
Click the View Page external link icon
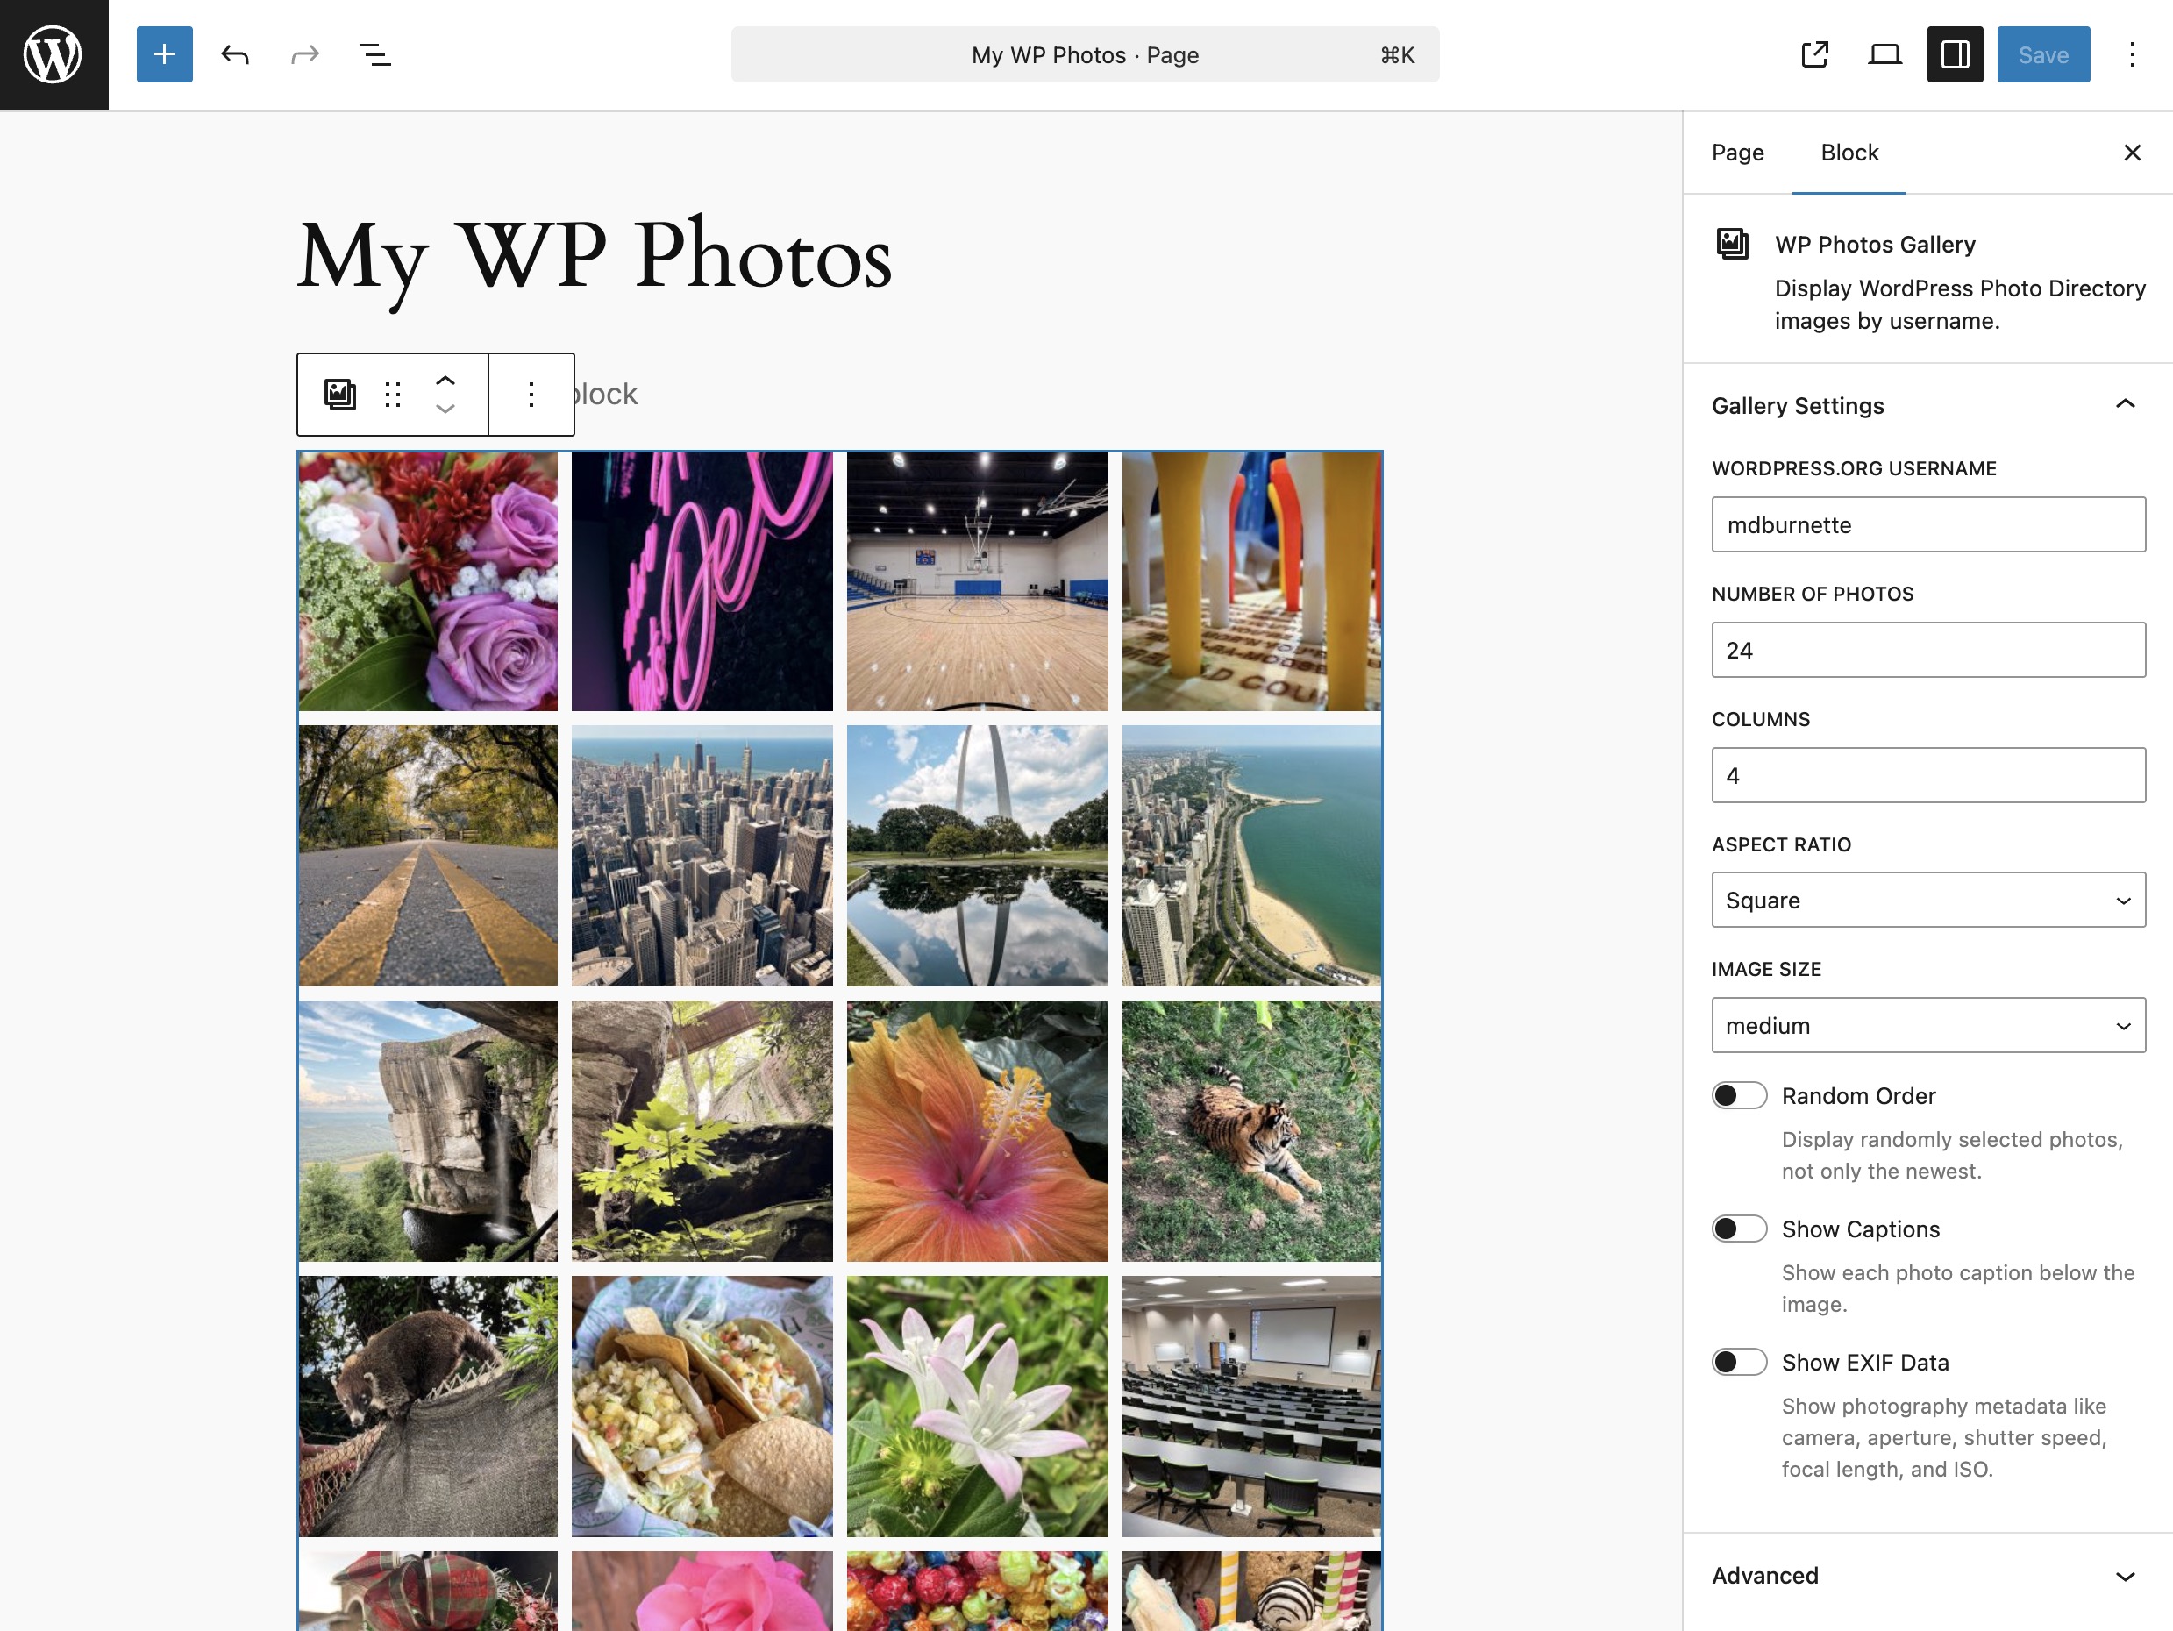tap(1814, 55)
